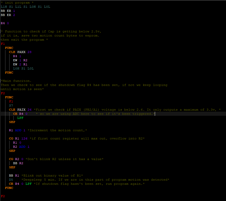The height and width of the screenshot is (201, 226).
Task: Click the 'R4 1' flag assignment line
Action: [x=17, y=56]
